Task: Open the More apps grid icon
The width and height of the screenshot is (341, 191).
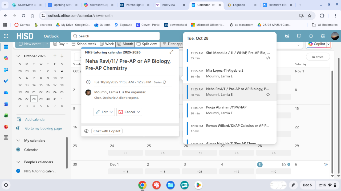Action: point(6,138)
